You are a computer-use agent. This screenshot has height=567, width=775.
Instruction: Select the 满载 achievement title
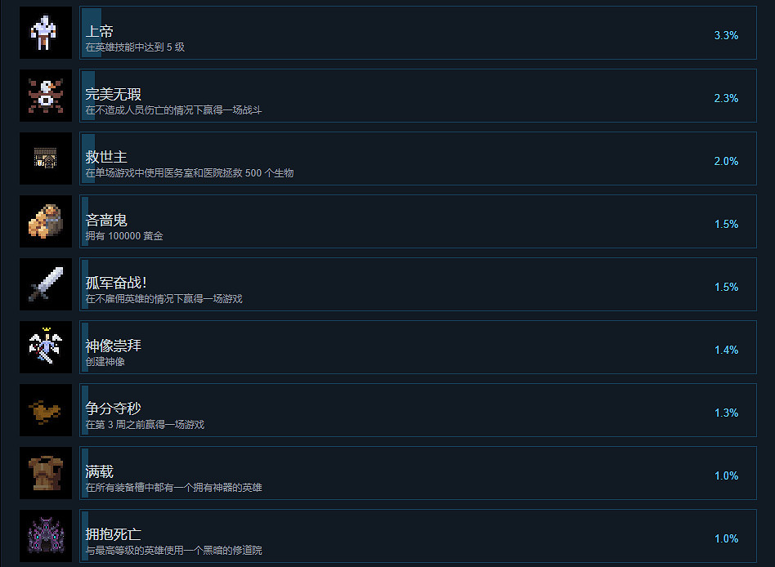[x=100, y=471]
